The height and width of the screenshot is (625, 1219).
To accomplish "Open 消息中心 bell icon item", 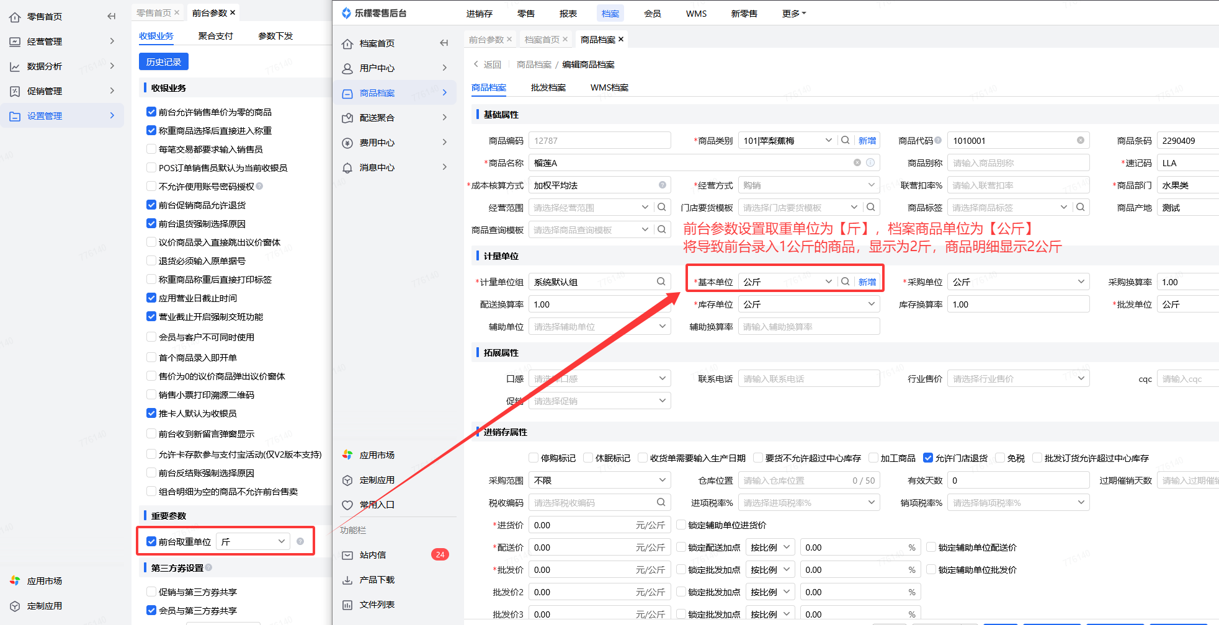I will (347, 167).
